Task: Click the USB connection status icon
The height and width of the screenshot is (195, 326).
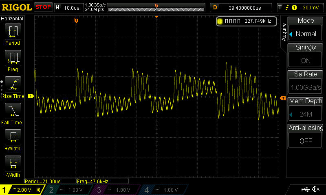Action: 305,189
